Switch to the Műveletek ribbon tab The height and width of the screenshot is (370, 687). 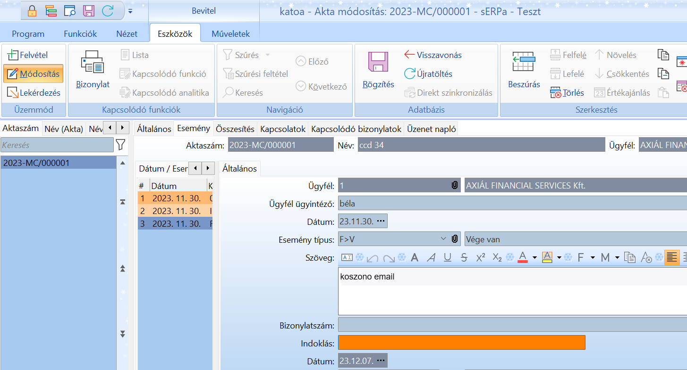click(231, 34)
